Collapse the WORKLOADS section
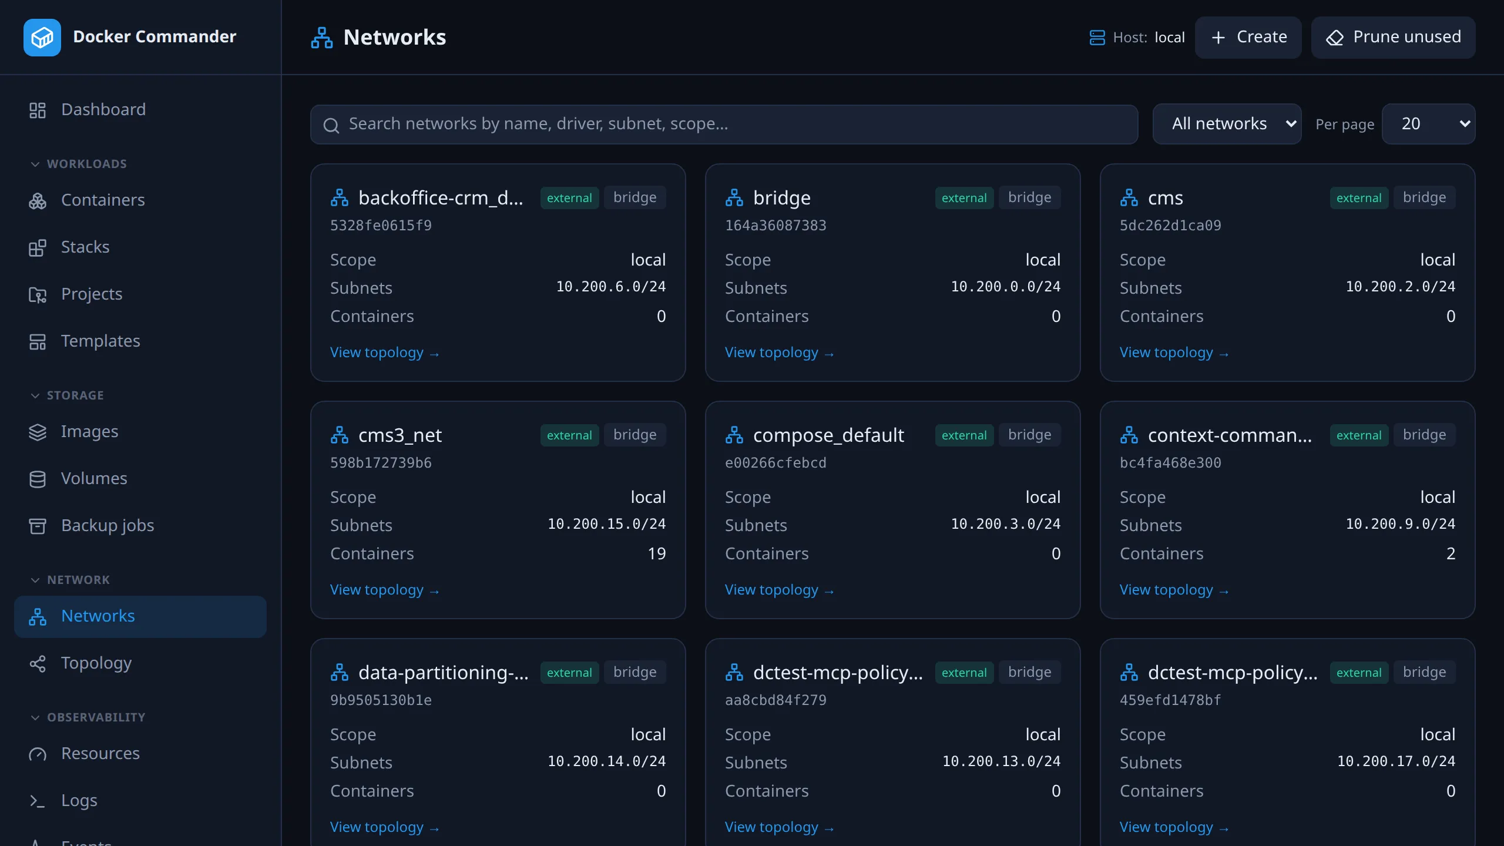Image resolution: width=1504 pixels, height=846 pixels. pos(79,164)
